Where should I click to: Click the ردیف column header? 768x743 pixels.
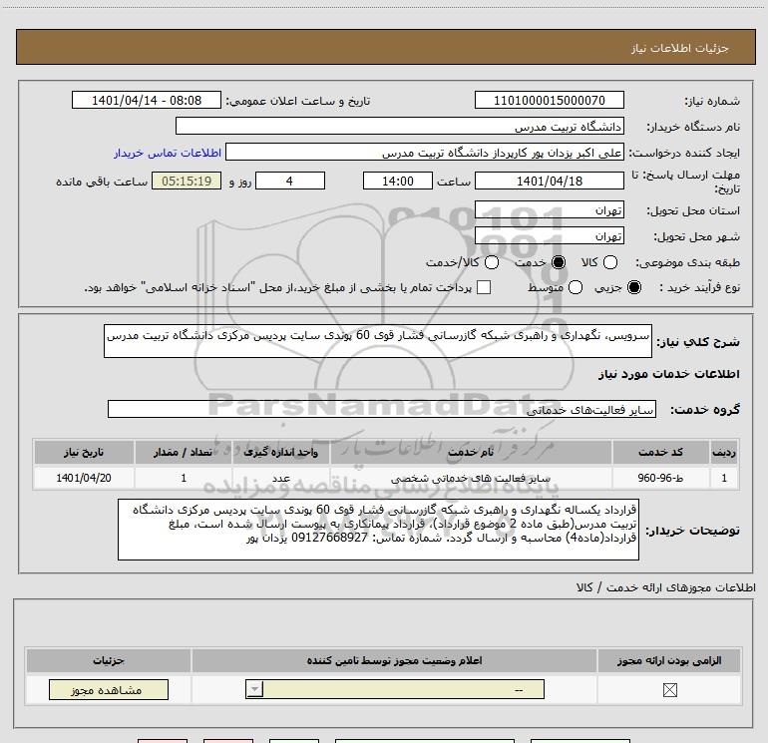click(724, 452)
